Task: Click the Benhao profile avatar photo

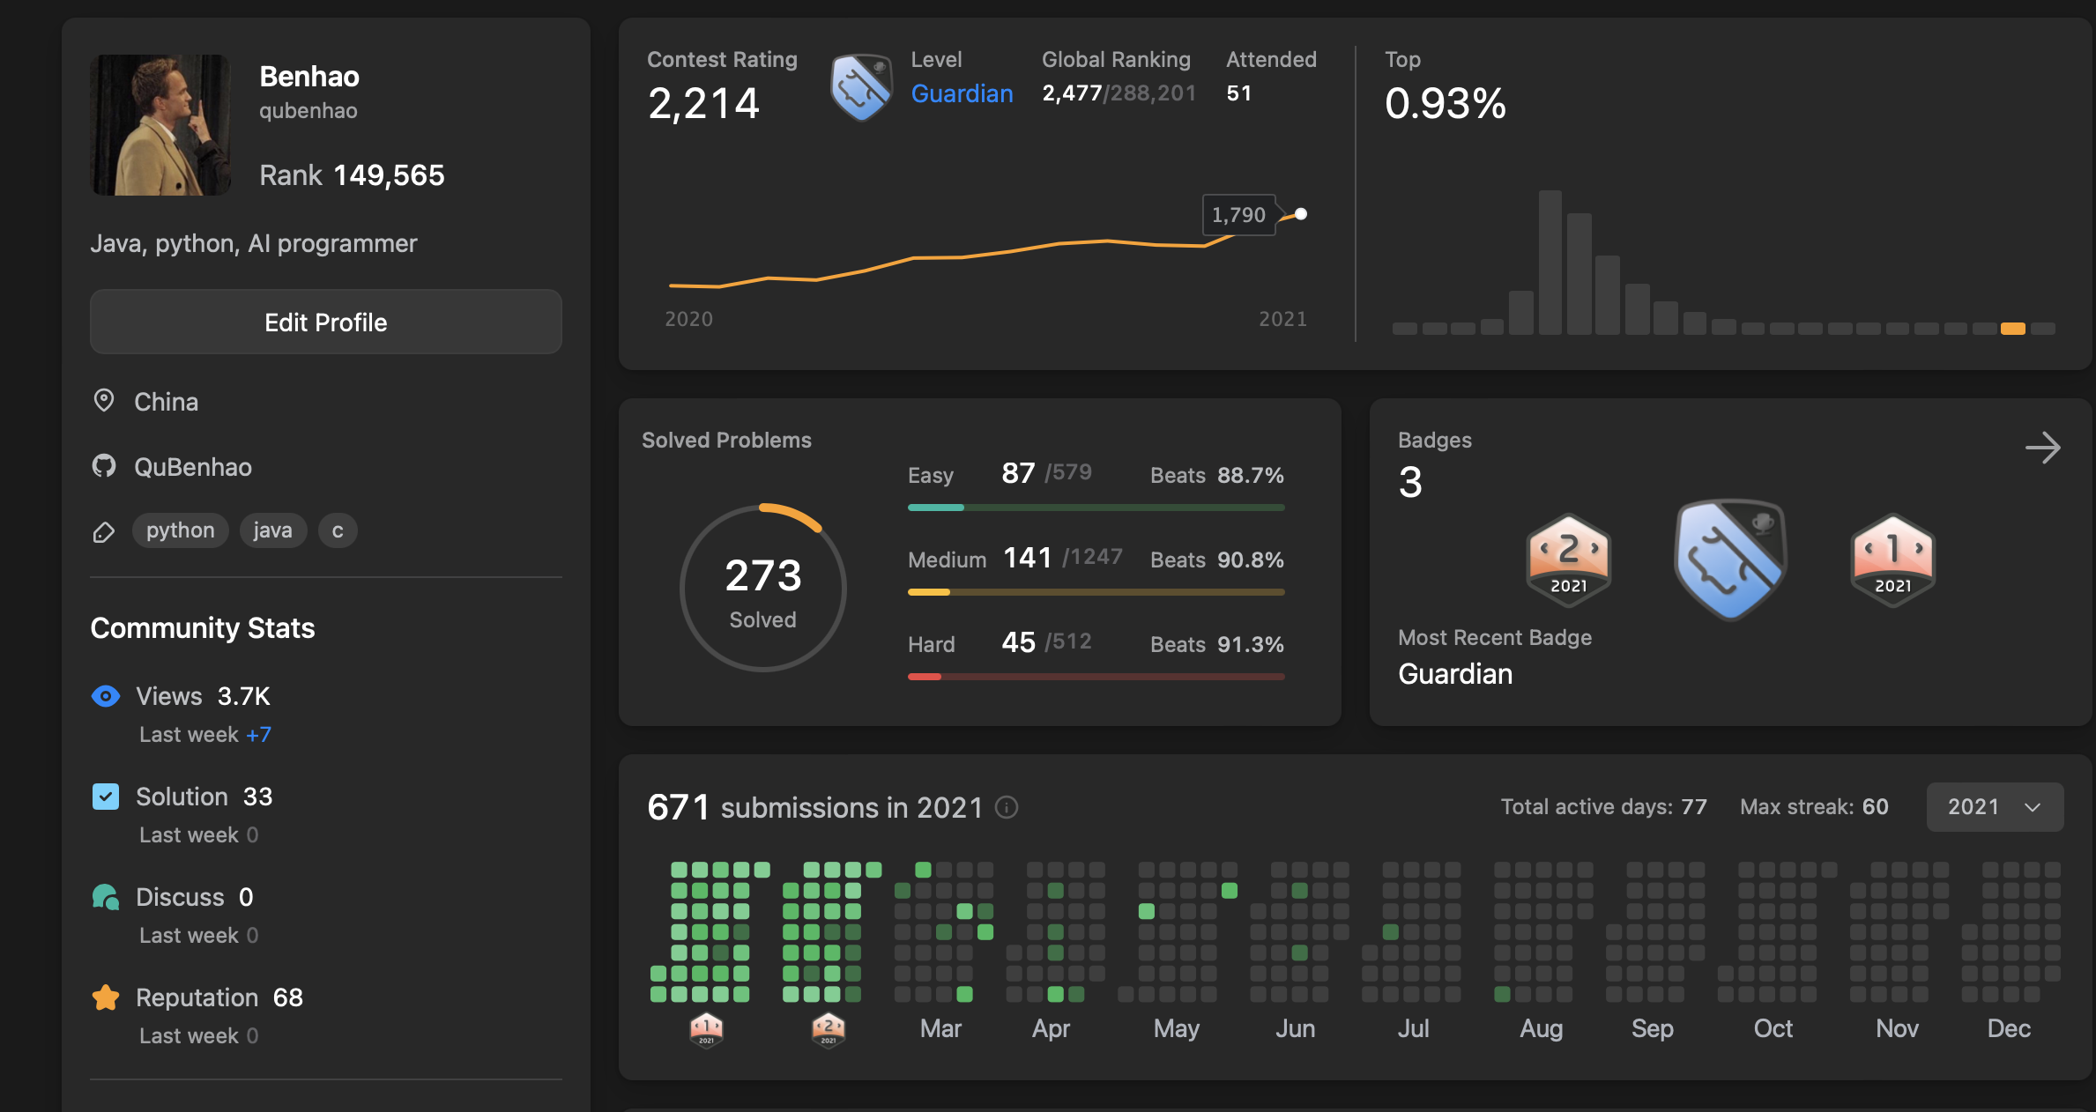Action: pyautogui.click(x=160, y=125)
